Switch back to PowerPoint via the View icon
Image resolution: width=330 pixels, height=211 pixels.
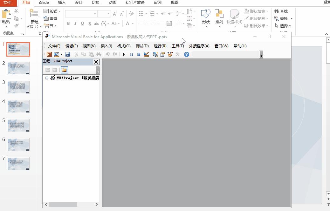(x=49, y=54)
